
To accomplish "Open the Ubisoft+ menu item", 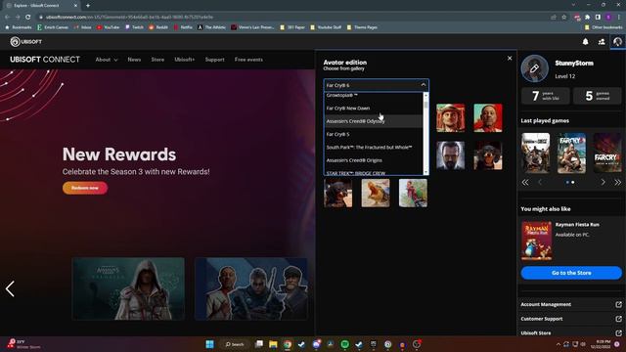I will coord(185,60).
